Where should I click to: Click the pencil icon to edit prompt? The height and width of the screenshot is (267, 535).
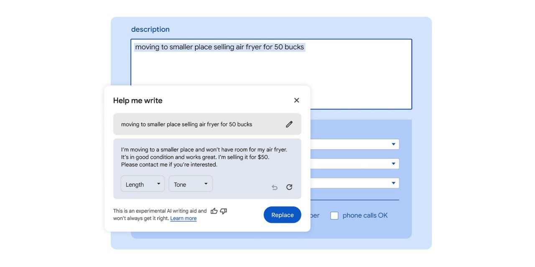point(289,124)
